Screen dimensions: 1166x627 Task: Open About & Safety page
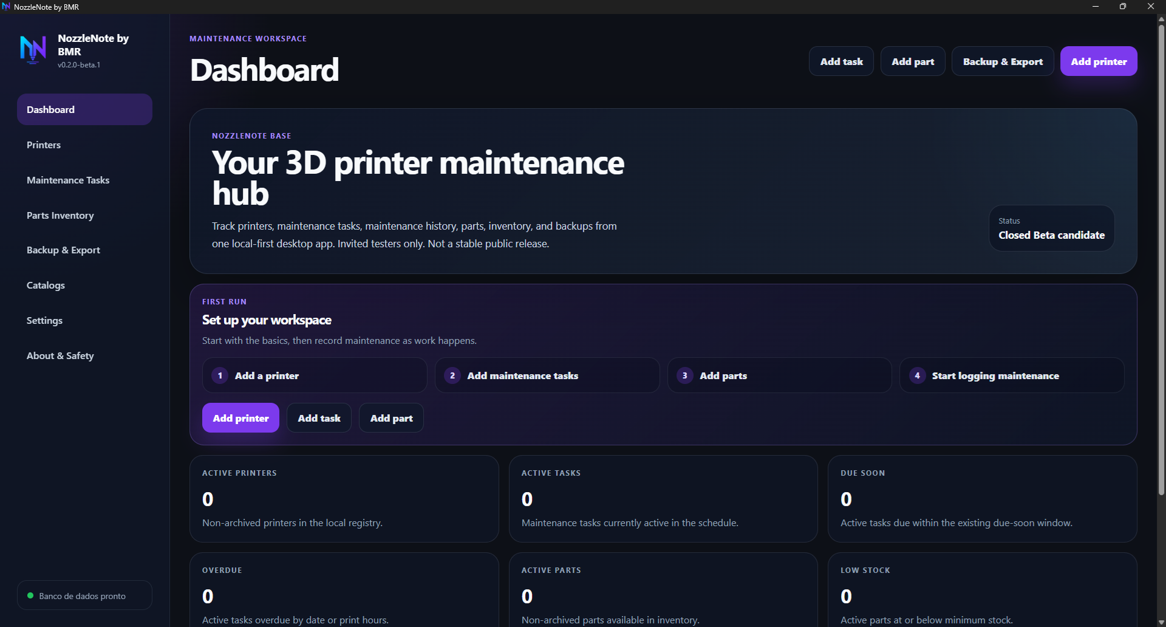[x=84, y=355]
